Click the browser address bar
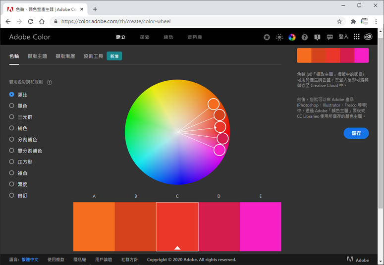384x265 pixels. (193, 22)
